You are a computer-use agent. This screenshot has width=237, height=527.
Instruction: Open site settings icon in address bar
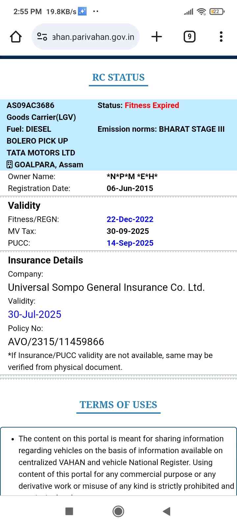click(x=42, y=37)
